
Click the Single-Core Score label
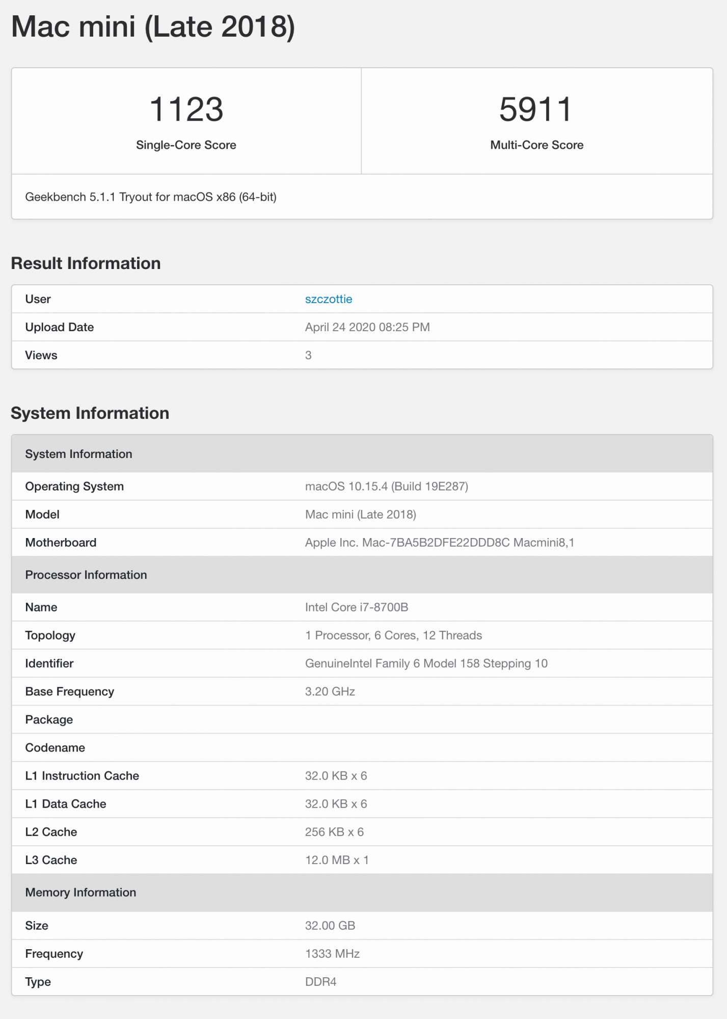click(186, 145)
